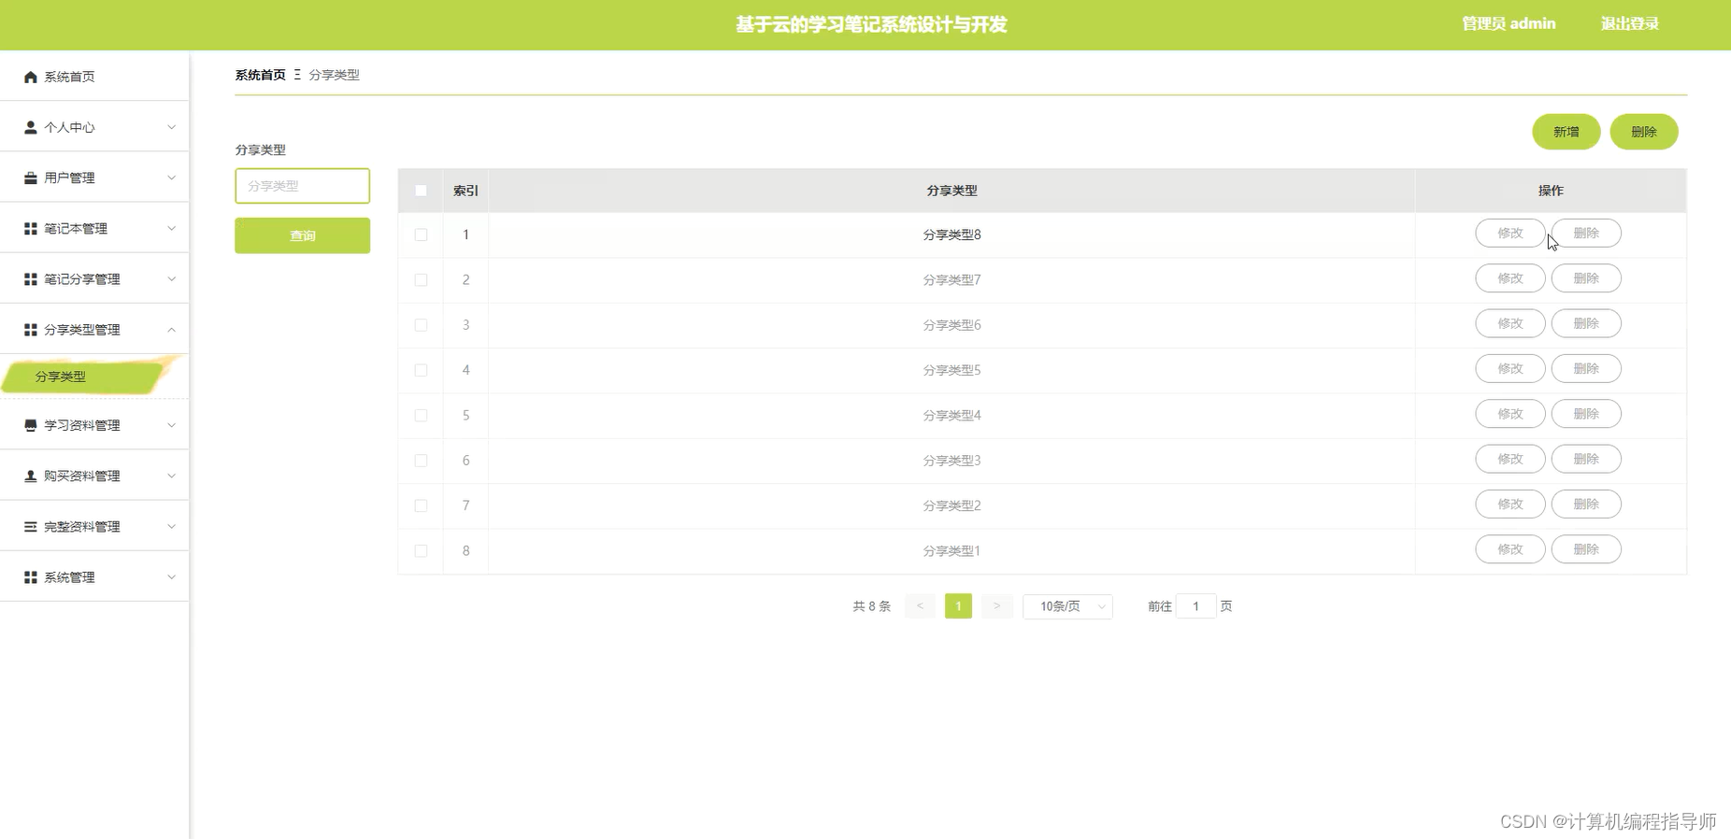1731x839 pixels.
Task: Click 删除 for row 分享类型7
Action: pyautogui.click(x=1586, y=278)
